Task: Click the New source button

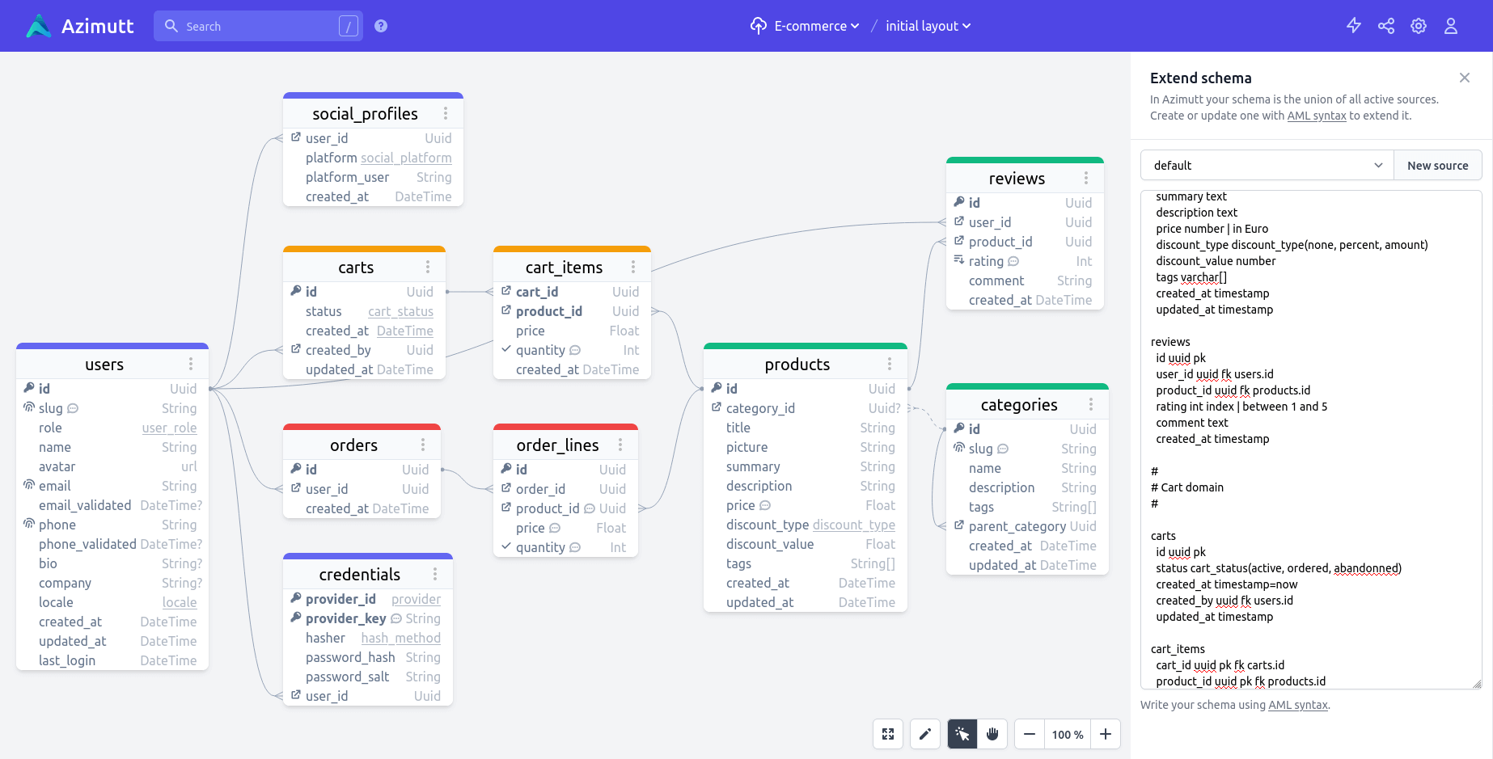Action: 1438,165
